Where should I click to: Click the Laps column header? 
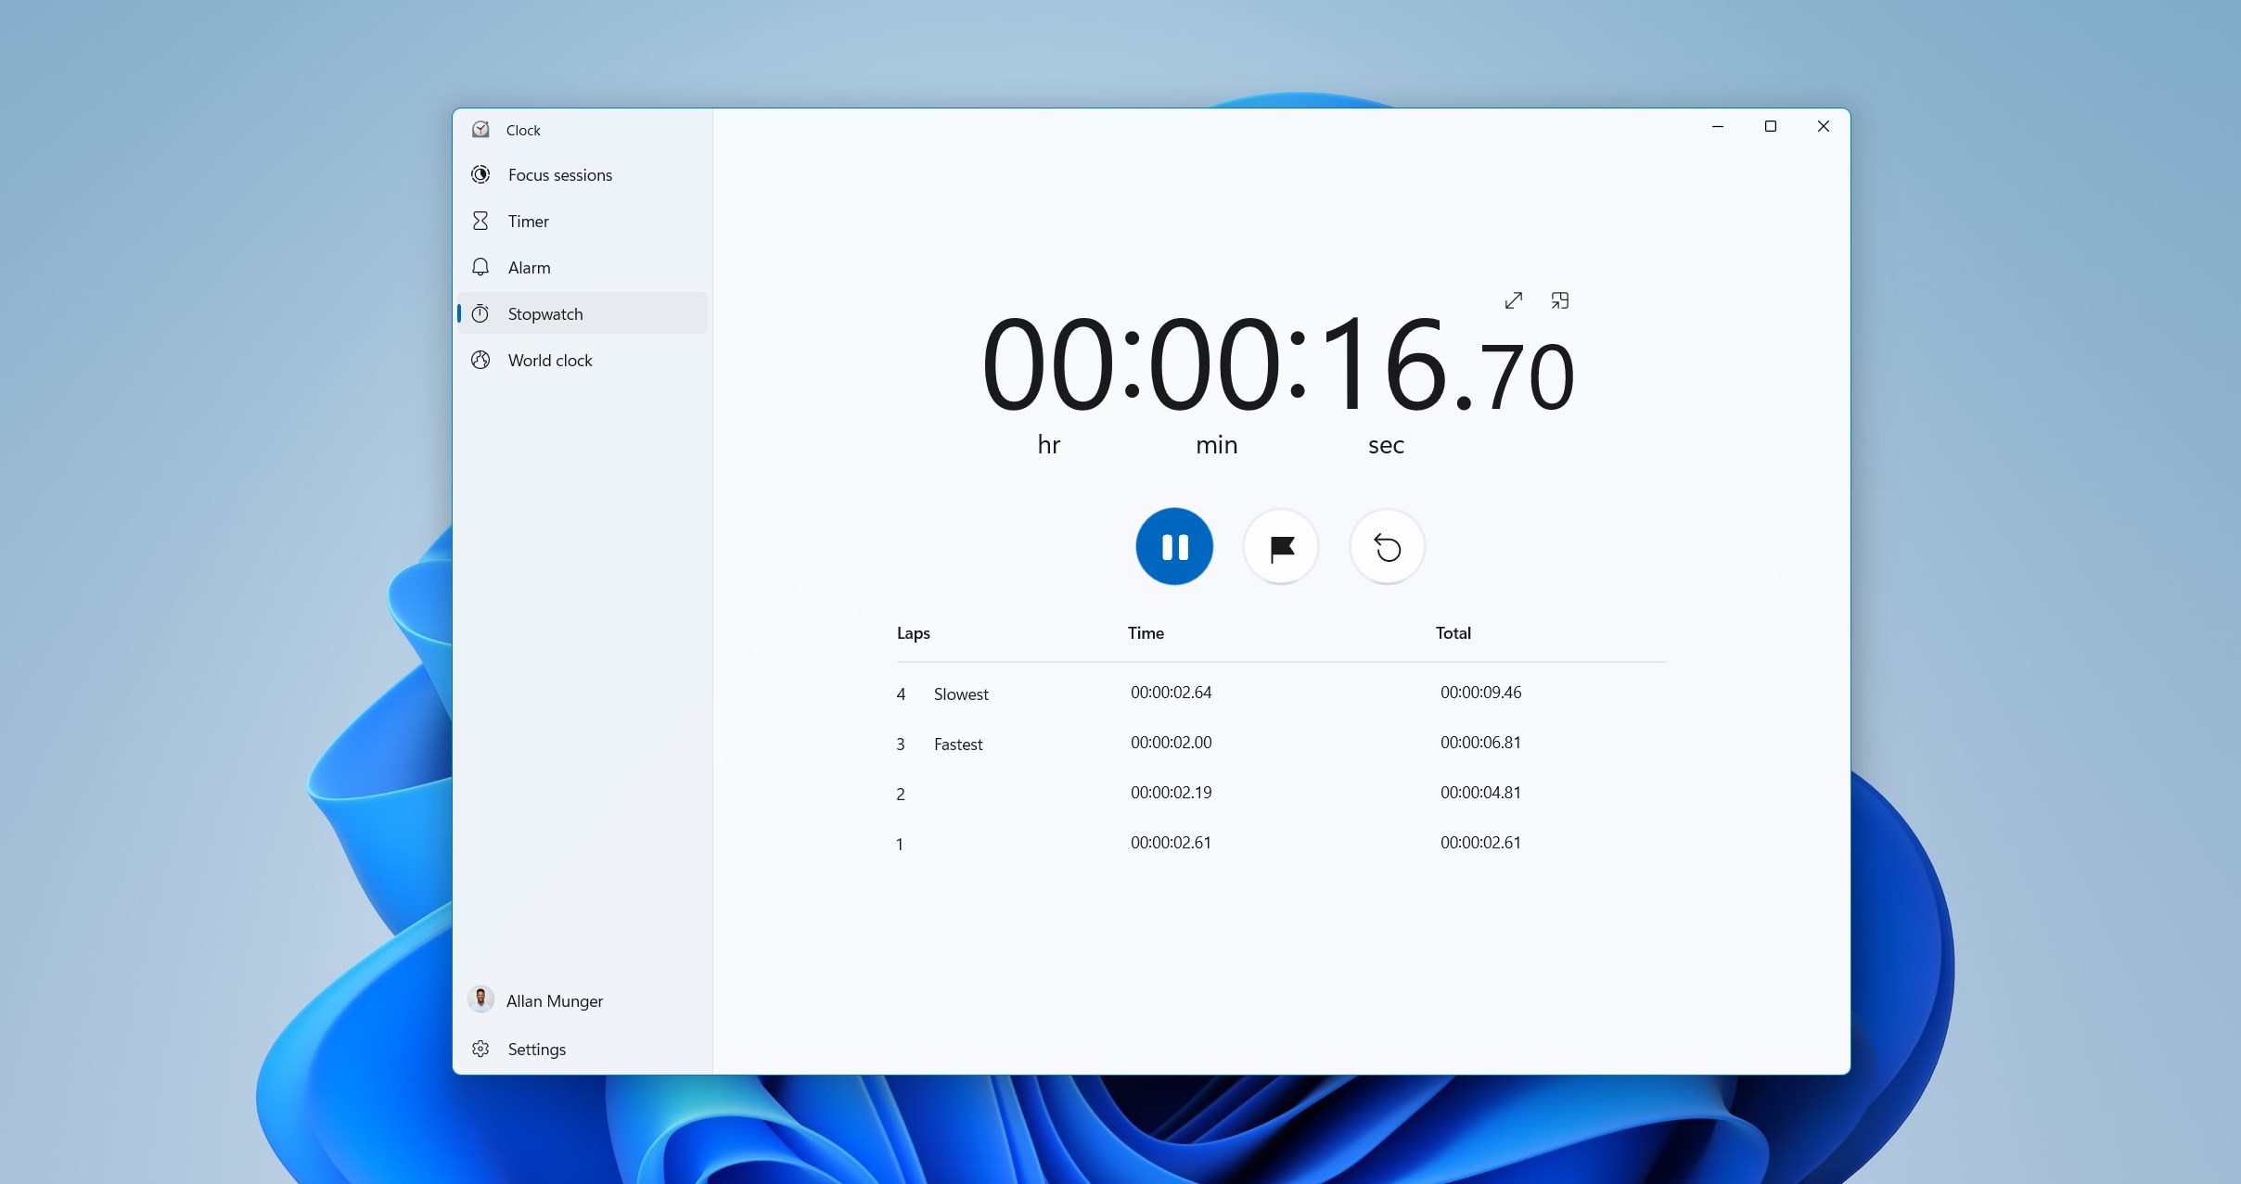(x=913, y=633)
